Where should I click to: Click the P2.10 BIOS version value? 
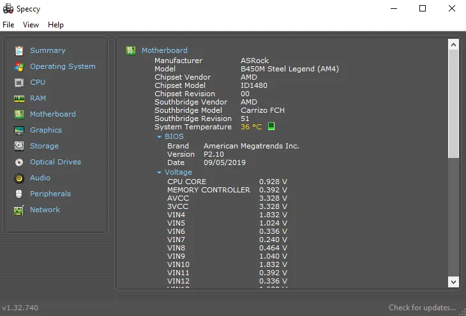tap(213, 154)
